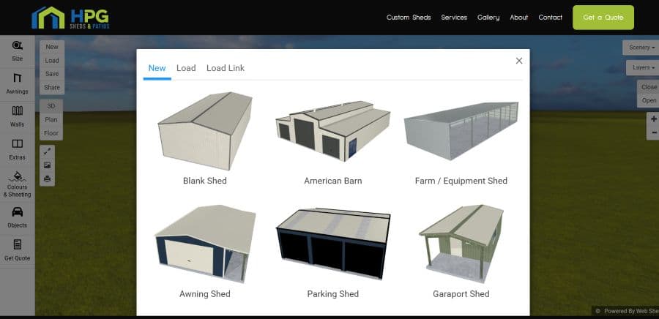Open the Services menu
659x319 pixels.
(x=454, y=18)
